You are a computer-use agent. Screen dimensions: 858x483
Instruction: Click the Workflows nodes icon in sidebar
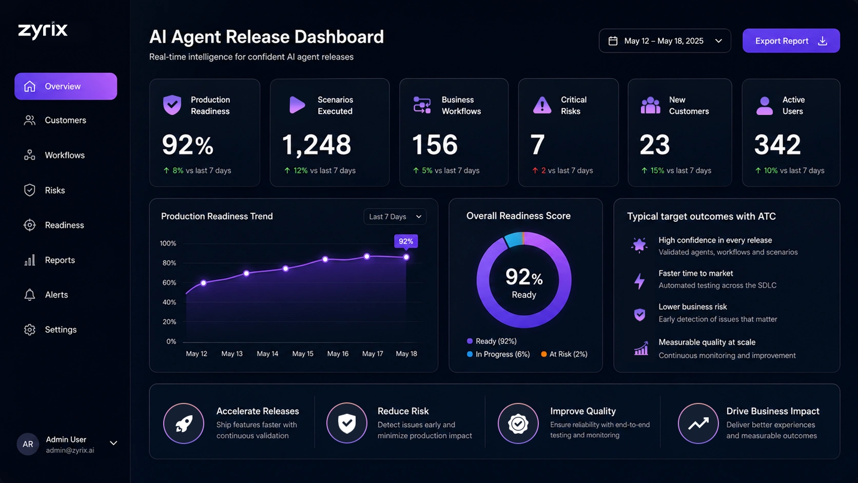coord(30,155)
